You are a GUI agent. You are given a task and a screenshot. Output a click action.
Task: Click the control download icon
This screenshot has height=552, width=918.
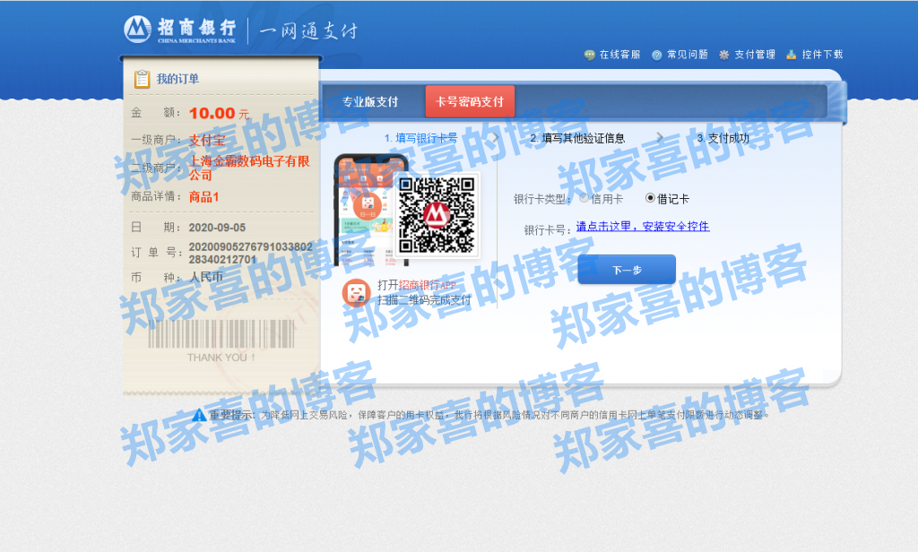click(x=792, y=55)
